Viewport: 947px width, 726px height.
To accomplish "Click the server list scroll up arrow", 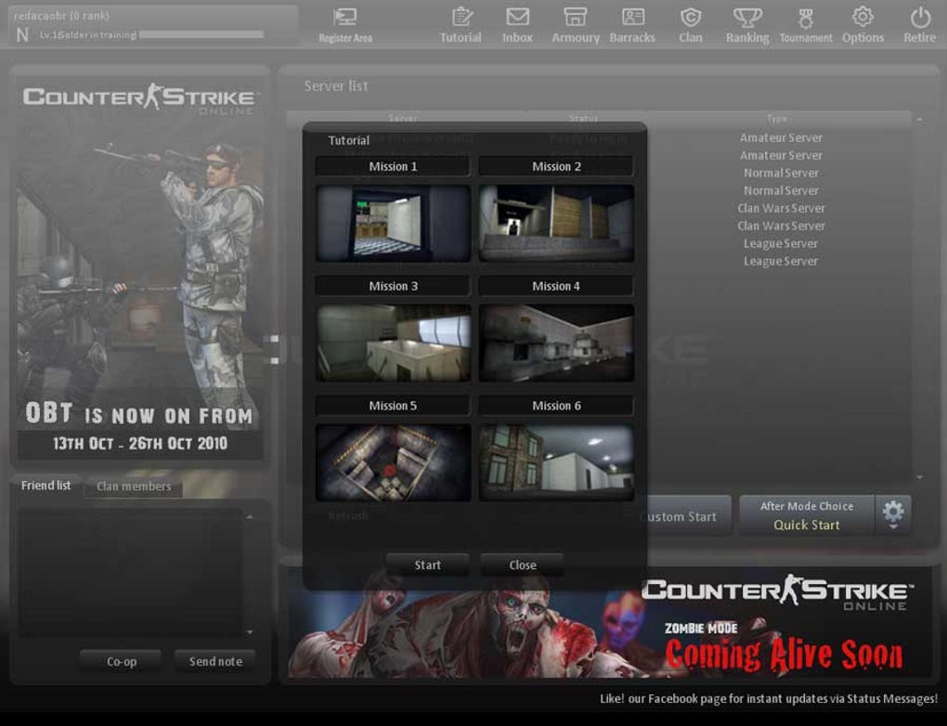I will click(919, 120).
